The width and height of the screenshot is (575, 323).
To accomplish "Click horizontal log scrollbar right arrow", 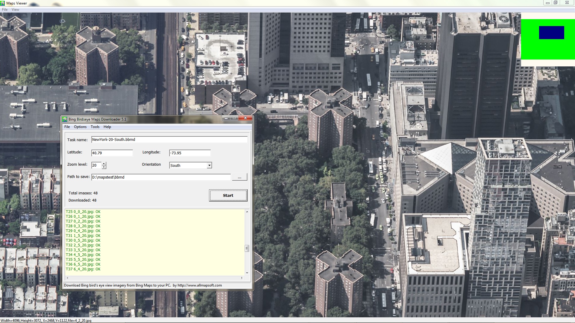I will pyautogui.click(x=242, y=278).
